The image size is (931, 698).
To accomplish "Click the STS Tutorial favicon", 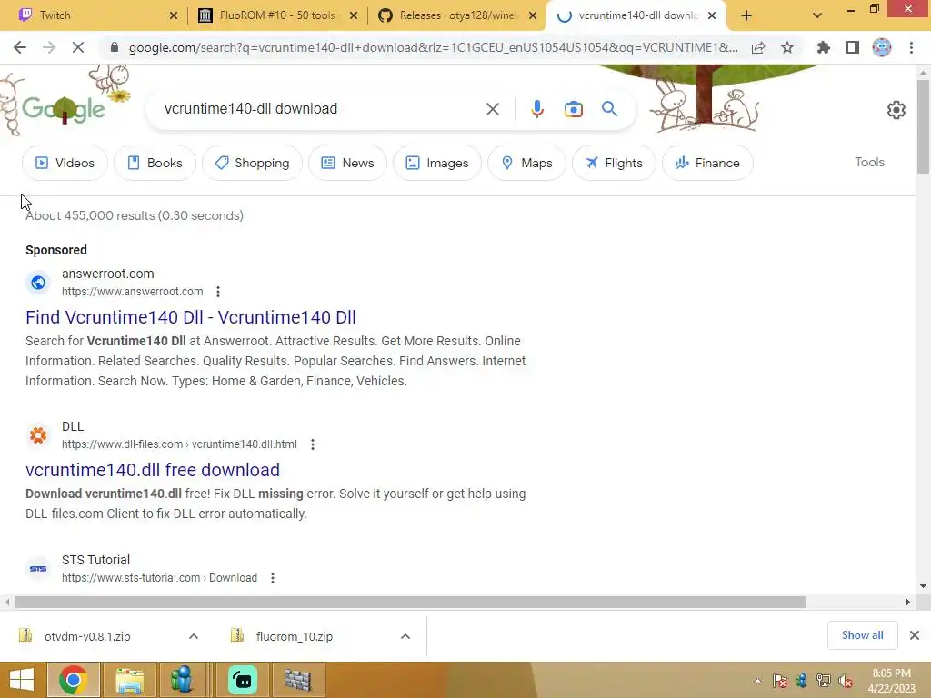I will pyautogui.click(x=38, y=569).
